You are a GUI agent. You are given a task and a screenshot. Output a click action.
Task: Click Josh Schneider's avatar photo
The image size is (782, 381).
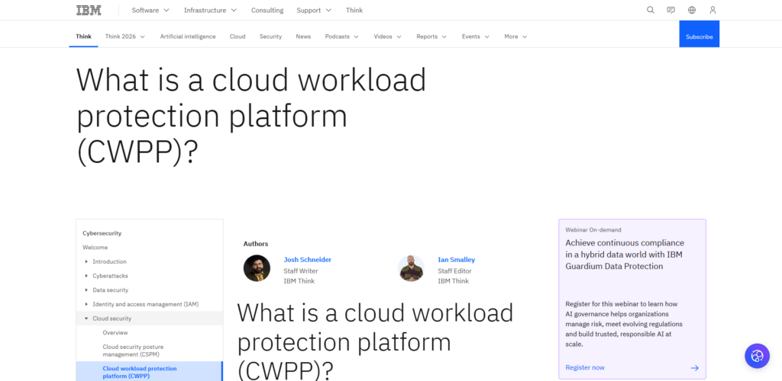click(257, 268)
